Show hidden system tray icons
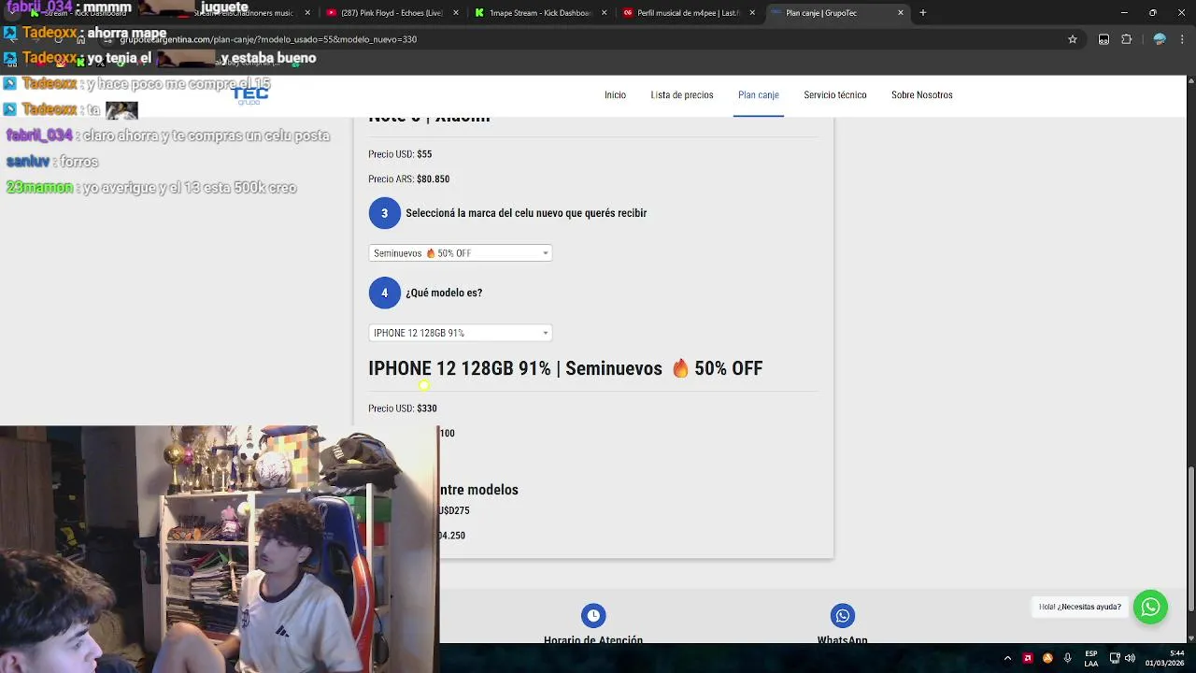1196x673 pixels. pyautogui.click(x=1007, y=658)
